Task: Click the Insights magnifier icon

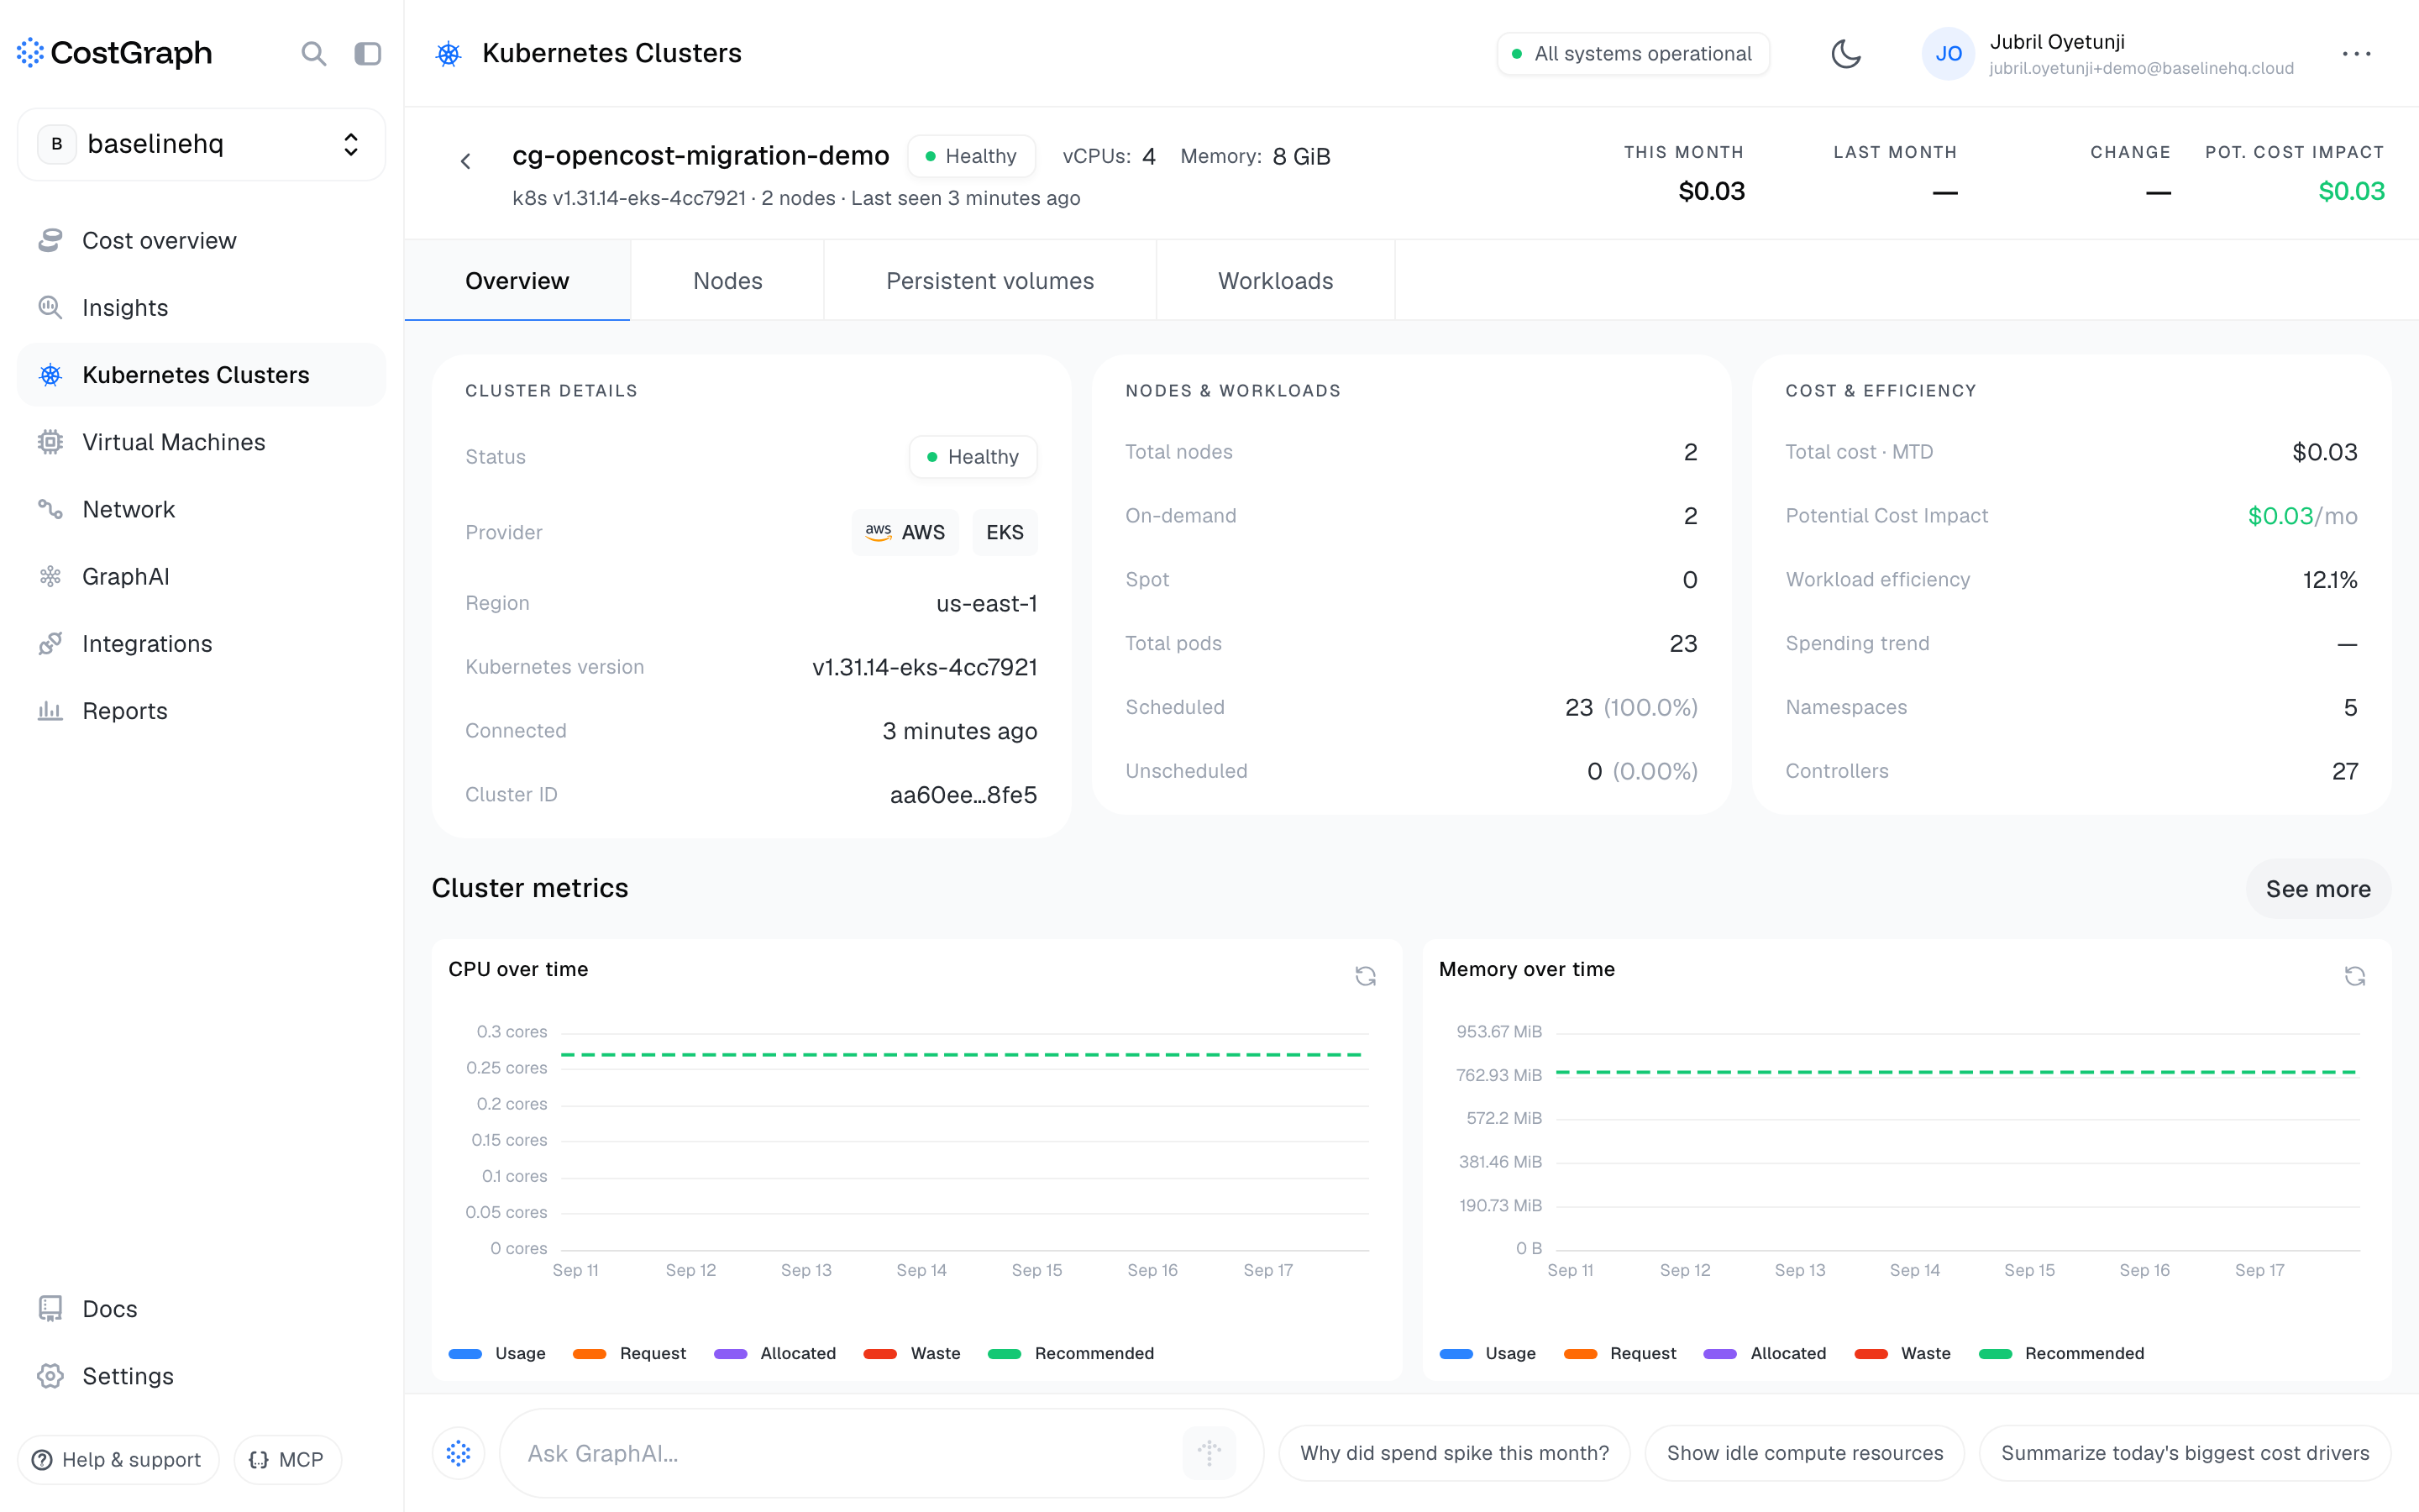Action: pyautogui.click(x=50, y=307)
